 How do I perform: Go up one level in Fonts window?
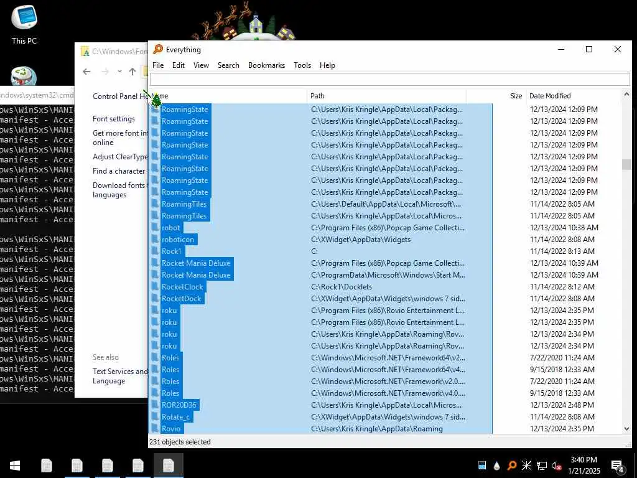tap(133, 72)
